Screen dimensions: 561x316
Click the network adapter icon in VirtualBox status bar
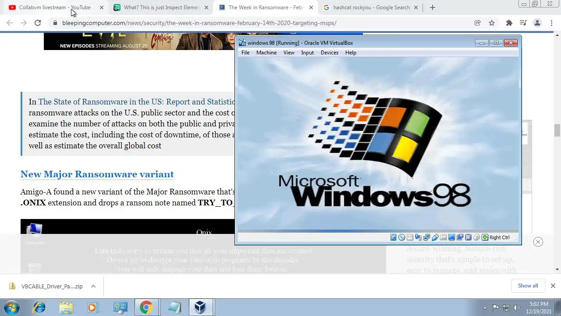tap(426, 237)
